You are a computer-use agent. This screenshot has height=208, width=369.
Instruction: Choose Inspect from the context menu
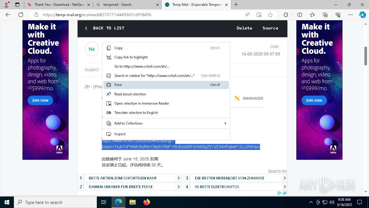point(166,134)
